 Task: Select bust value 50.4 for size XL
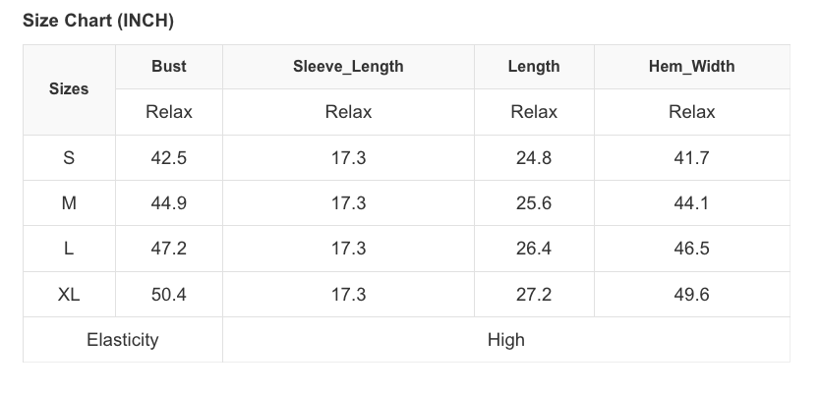[169, 295]
